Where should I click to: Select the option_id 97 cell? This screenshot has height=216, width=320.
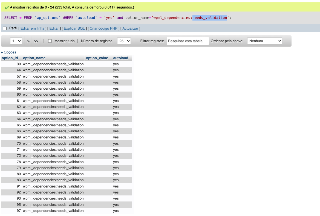point(11,211)
